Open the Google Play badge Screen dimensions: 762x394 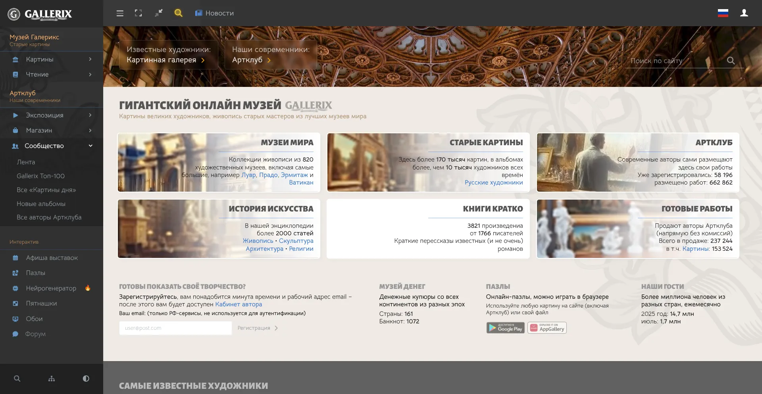click(x=506, y=328)
